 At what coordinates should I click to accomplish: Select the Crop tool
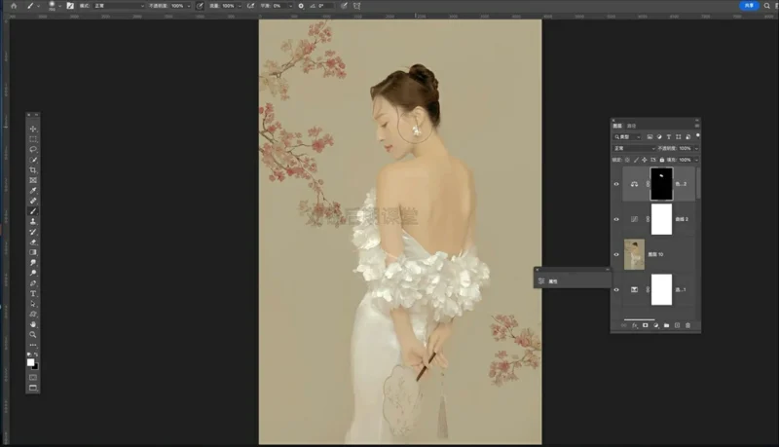coord(33,169)
